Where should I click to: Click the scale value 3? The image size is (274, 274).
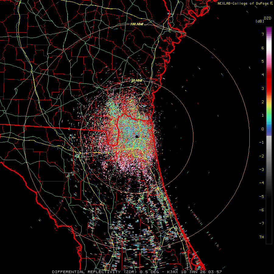tap(263, 88)
